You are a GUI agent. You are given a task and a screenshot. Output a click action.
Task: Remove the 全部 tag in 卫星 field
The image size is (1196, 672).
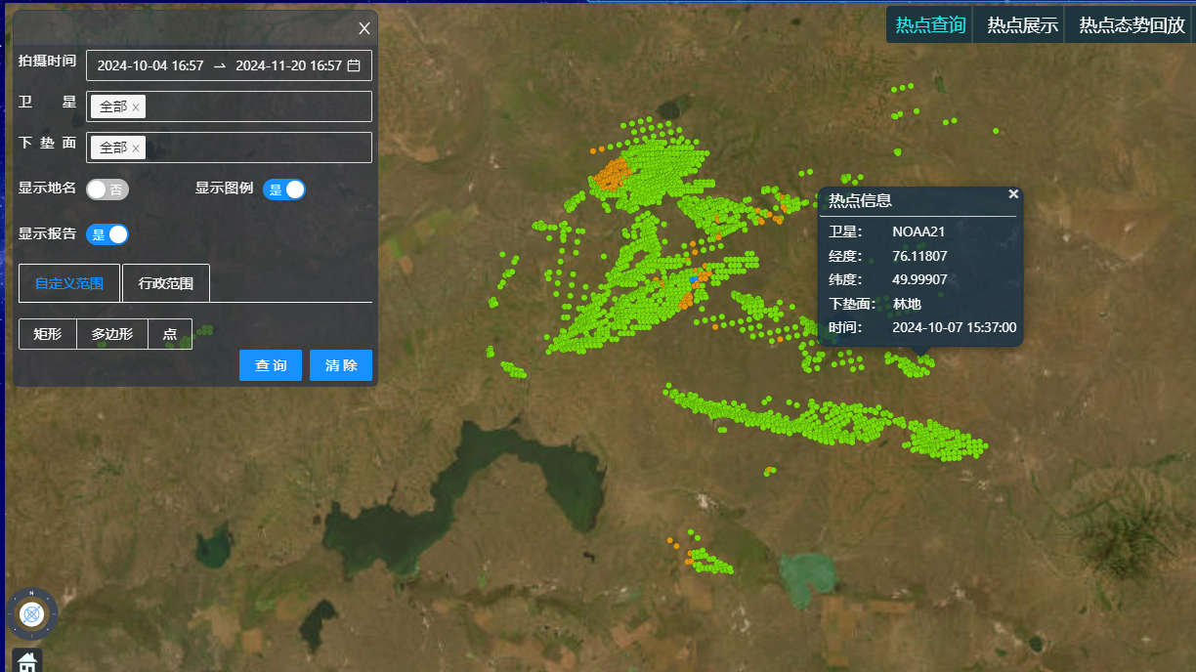(136, 107)
